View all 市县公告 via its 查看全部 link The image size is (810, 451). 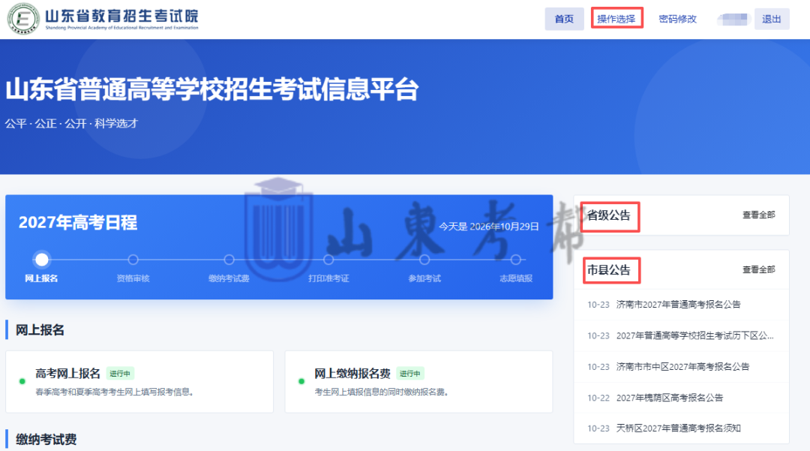(759, 269)
